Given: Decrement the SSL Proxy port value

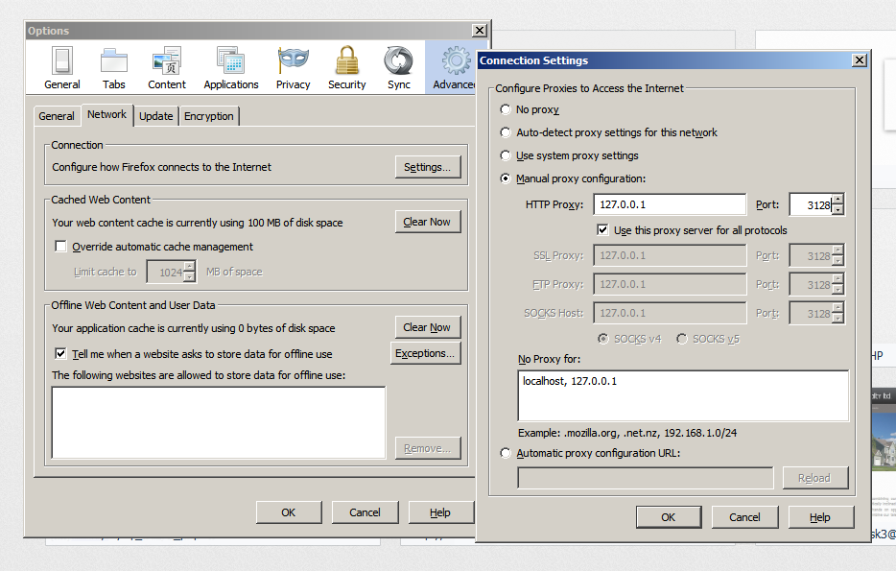Looking at the screenshot, I should 838,259.
